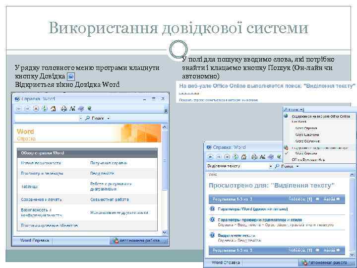The width and height of the screenshot is (357, 268).
Task: Click Stop icon in left Help window toolbar
Action: pos(36,109)
